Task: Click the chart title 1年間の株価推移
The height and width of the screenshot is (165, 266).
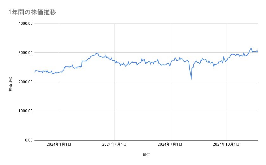Action: coord(32,12)
